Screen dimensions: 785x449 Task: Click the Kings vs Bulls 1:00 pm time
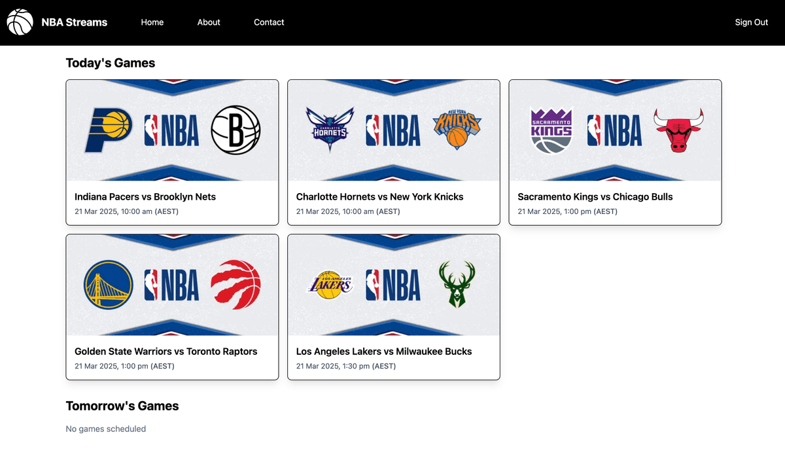click(x=567, y=211)
